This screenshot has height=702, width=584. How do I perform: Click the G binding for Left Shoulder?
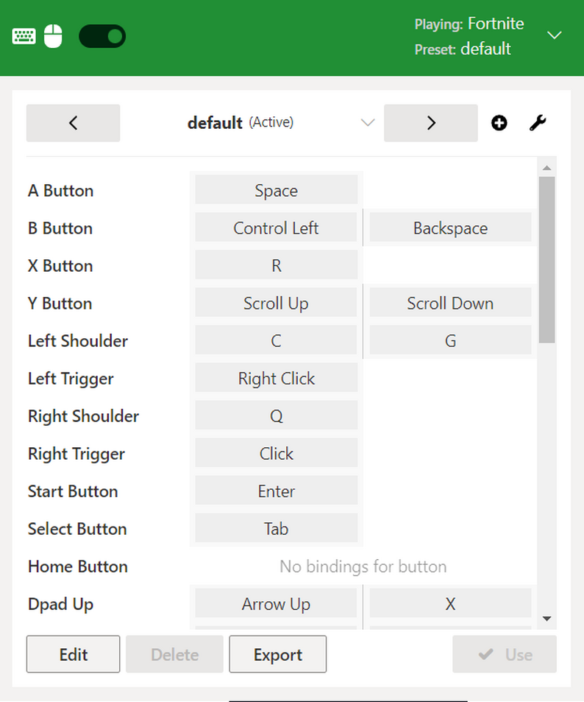[x=450, y=341]
